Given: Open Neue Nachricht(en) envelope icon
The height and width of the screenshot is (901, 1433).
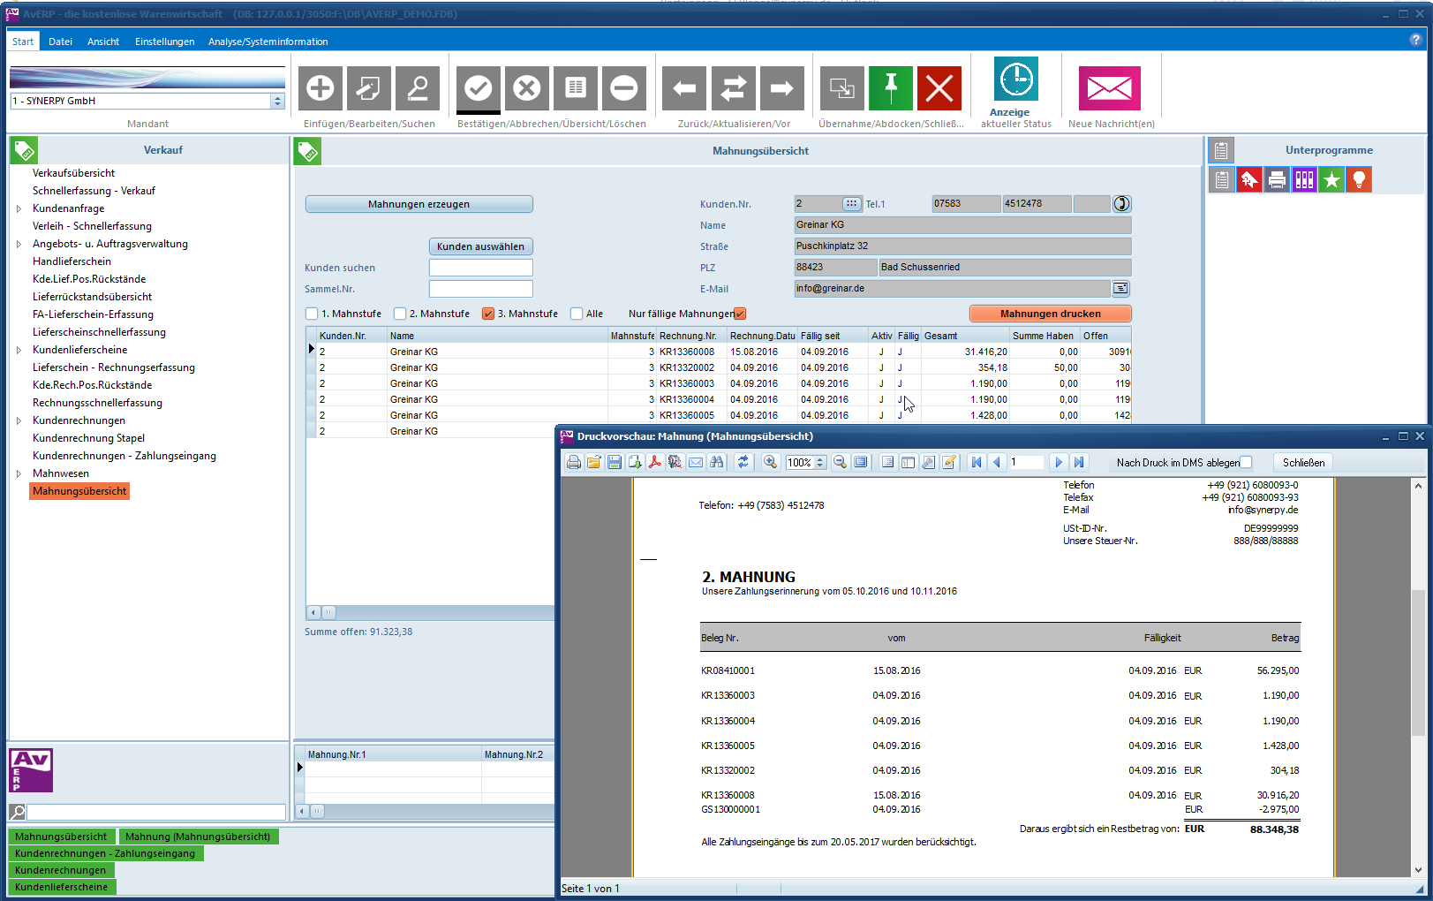Looking at the screenshot, I should click(1109, 88).
